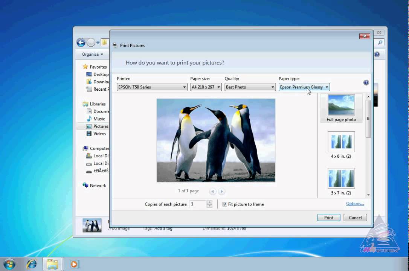Click the Favorites star icon
This screenshot has height=271, width=409.
pyautogui.click(x=85, y=67)
